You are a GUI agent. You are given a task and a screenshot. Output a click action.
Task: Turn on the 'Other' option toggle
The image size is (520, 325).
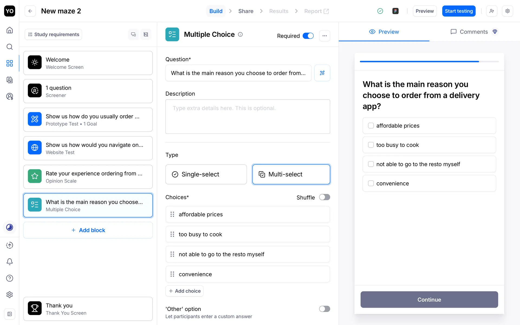[324, 309]
